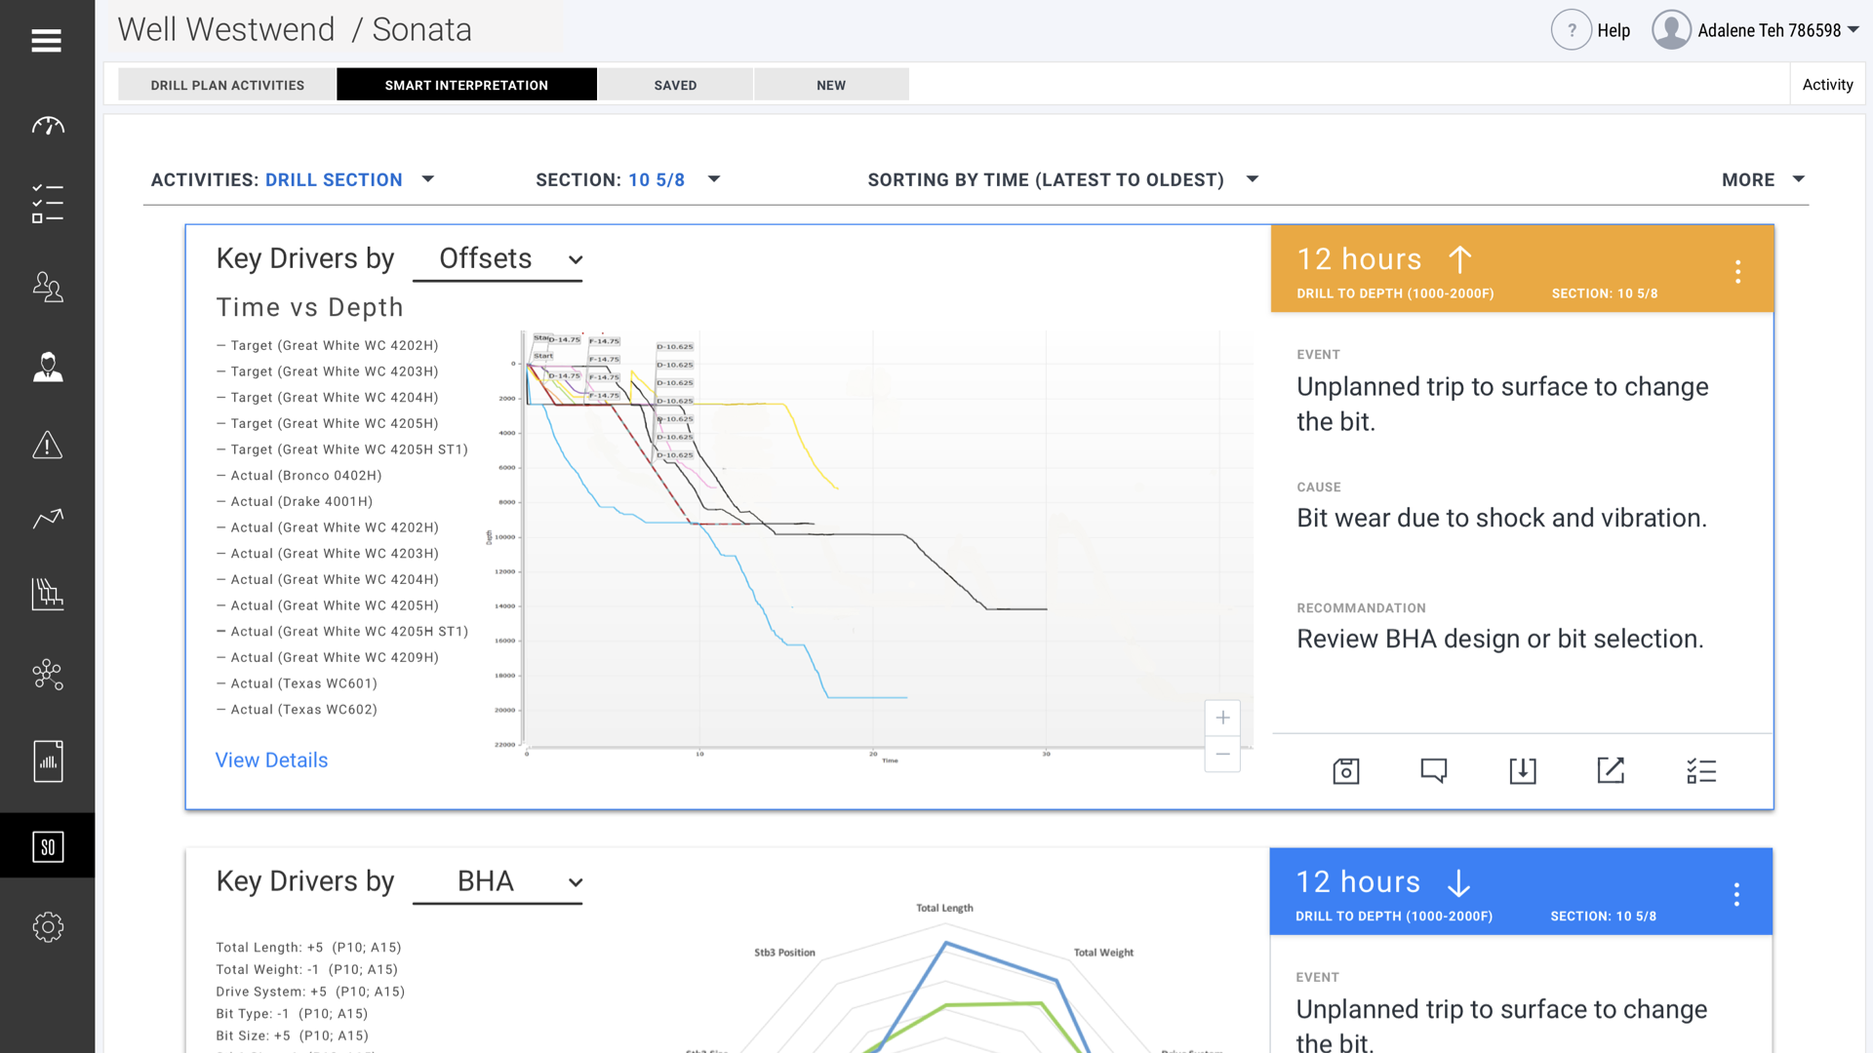Click the comment icon under the recommendation
Image resolution: width=1873 pixels, height=1053 pixels.
pos(1433,771)
